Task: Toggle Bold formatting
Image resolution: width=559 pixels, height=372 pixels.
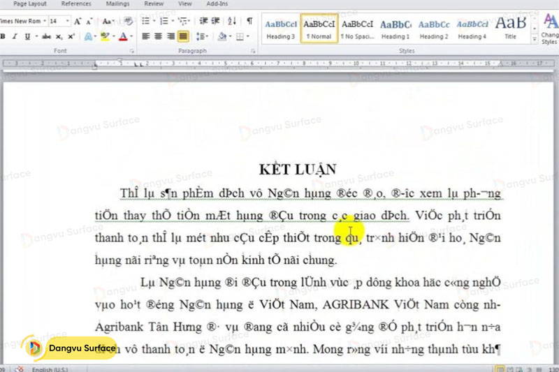Action: (3, 36)
